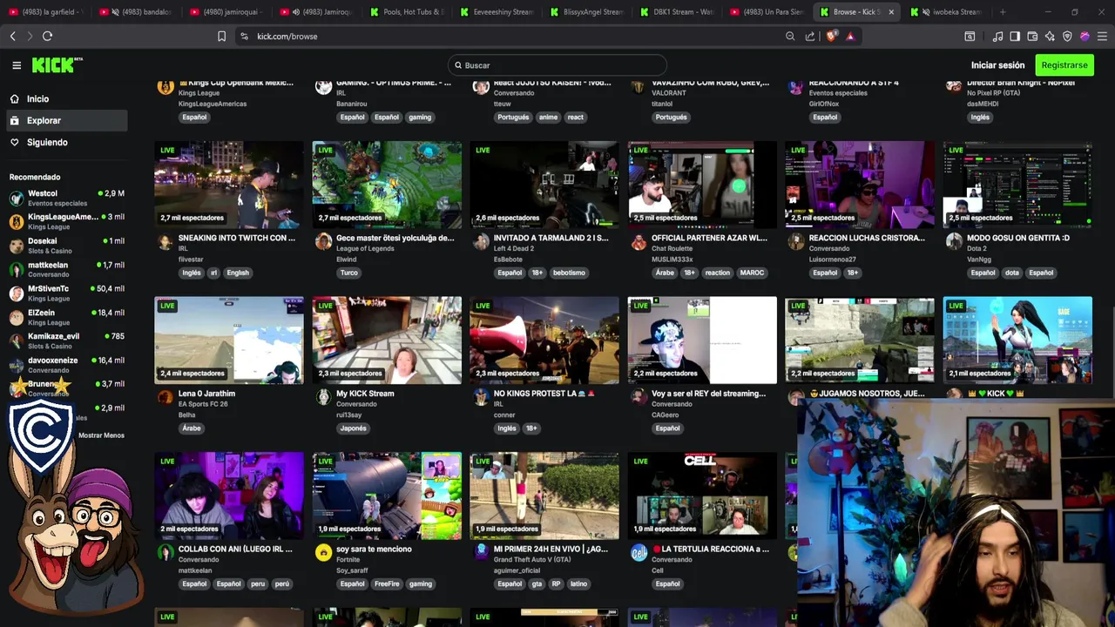Viewport: 1115px width, 627px height.
Task: Click the Buscar search field
Action: [x=557, y=65]
